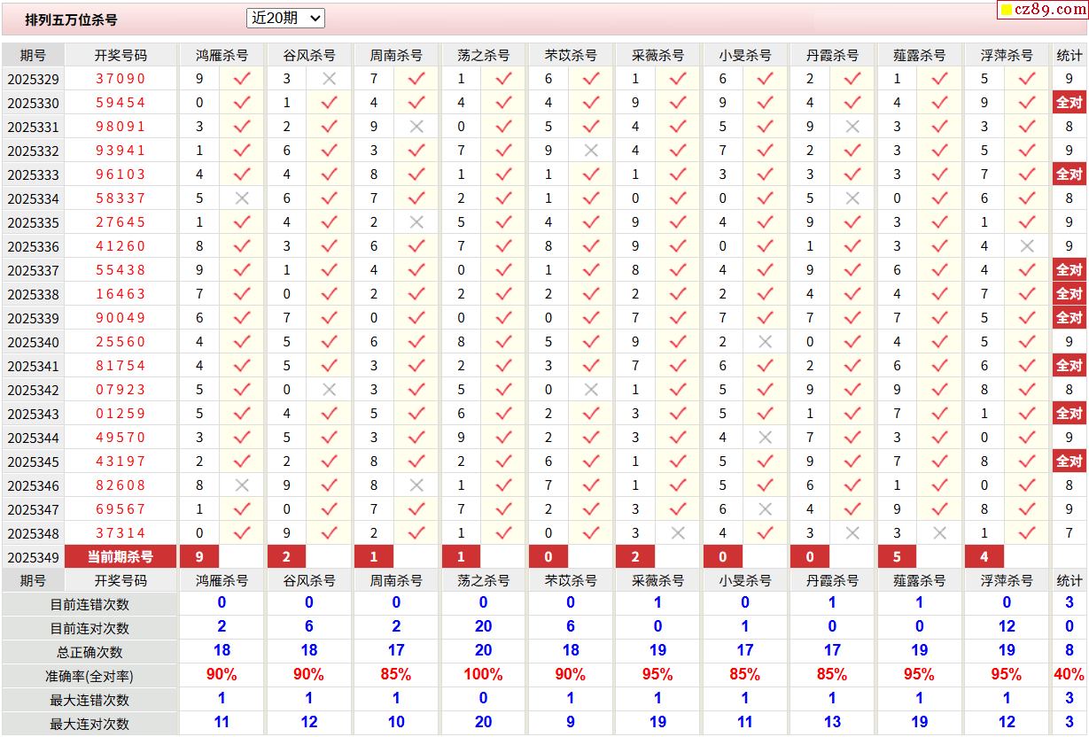Viewport: 1089px width, 737px height.
Task: Click the draw number 59454
Action: (x=121, y=103)
